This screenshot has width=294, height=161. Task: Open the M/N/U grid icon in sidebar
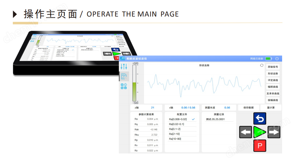pos(124,86)
